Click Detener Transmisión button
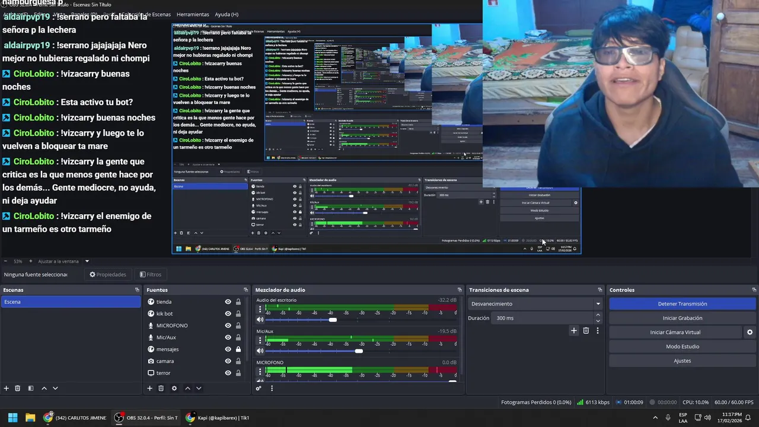Image resolution: width=759 pixels, height=427 pixels. [x=683, y=304]
